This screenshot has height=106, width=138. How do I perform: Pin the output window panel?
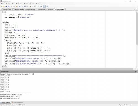[x=135, y=71]
